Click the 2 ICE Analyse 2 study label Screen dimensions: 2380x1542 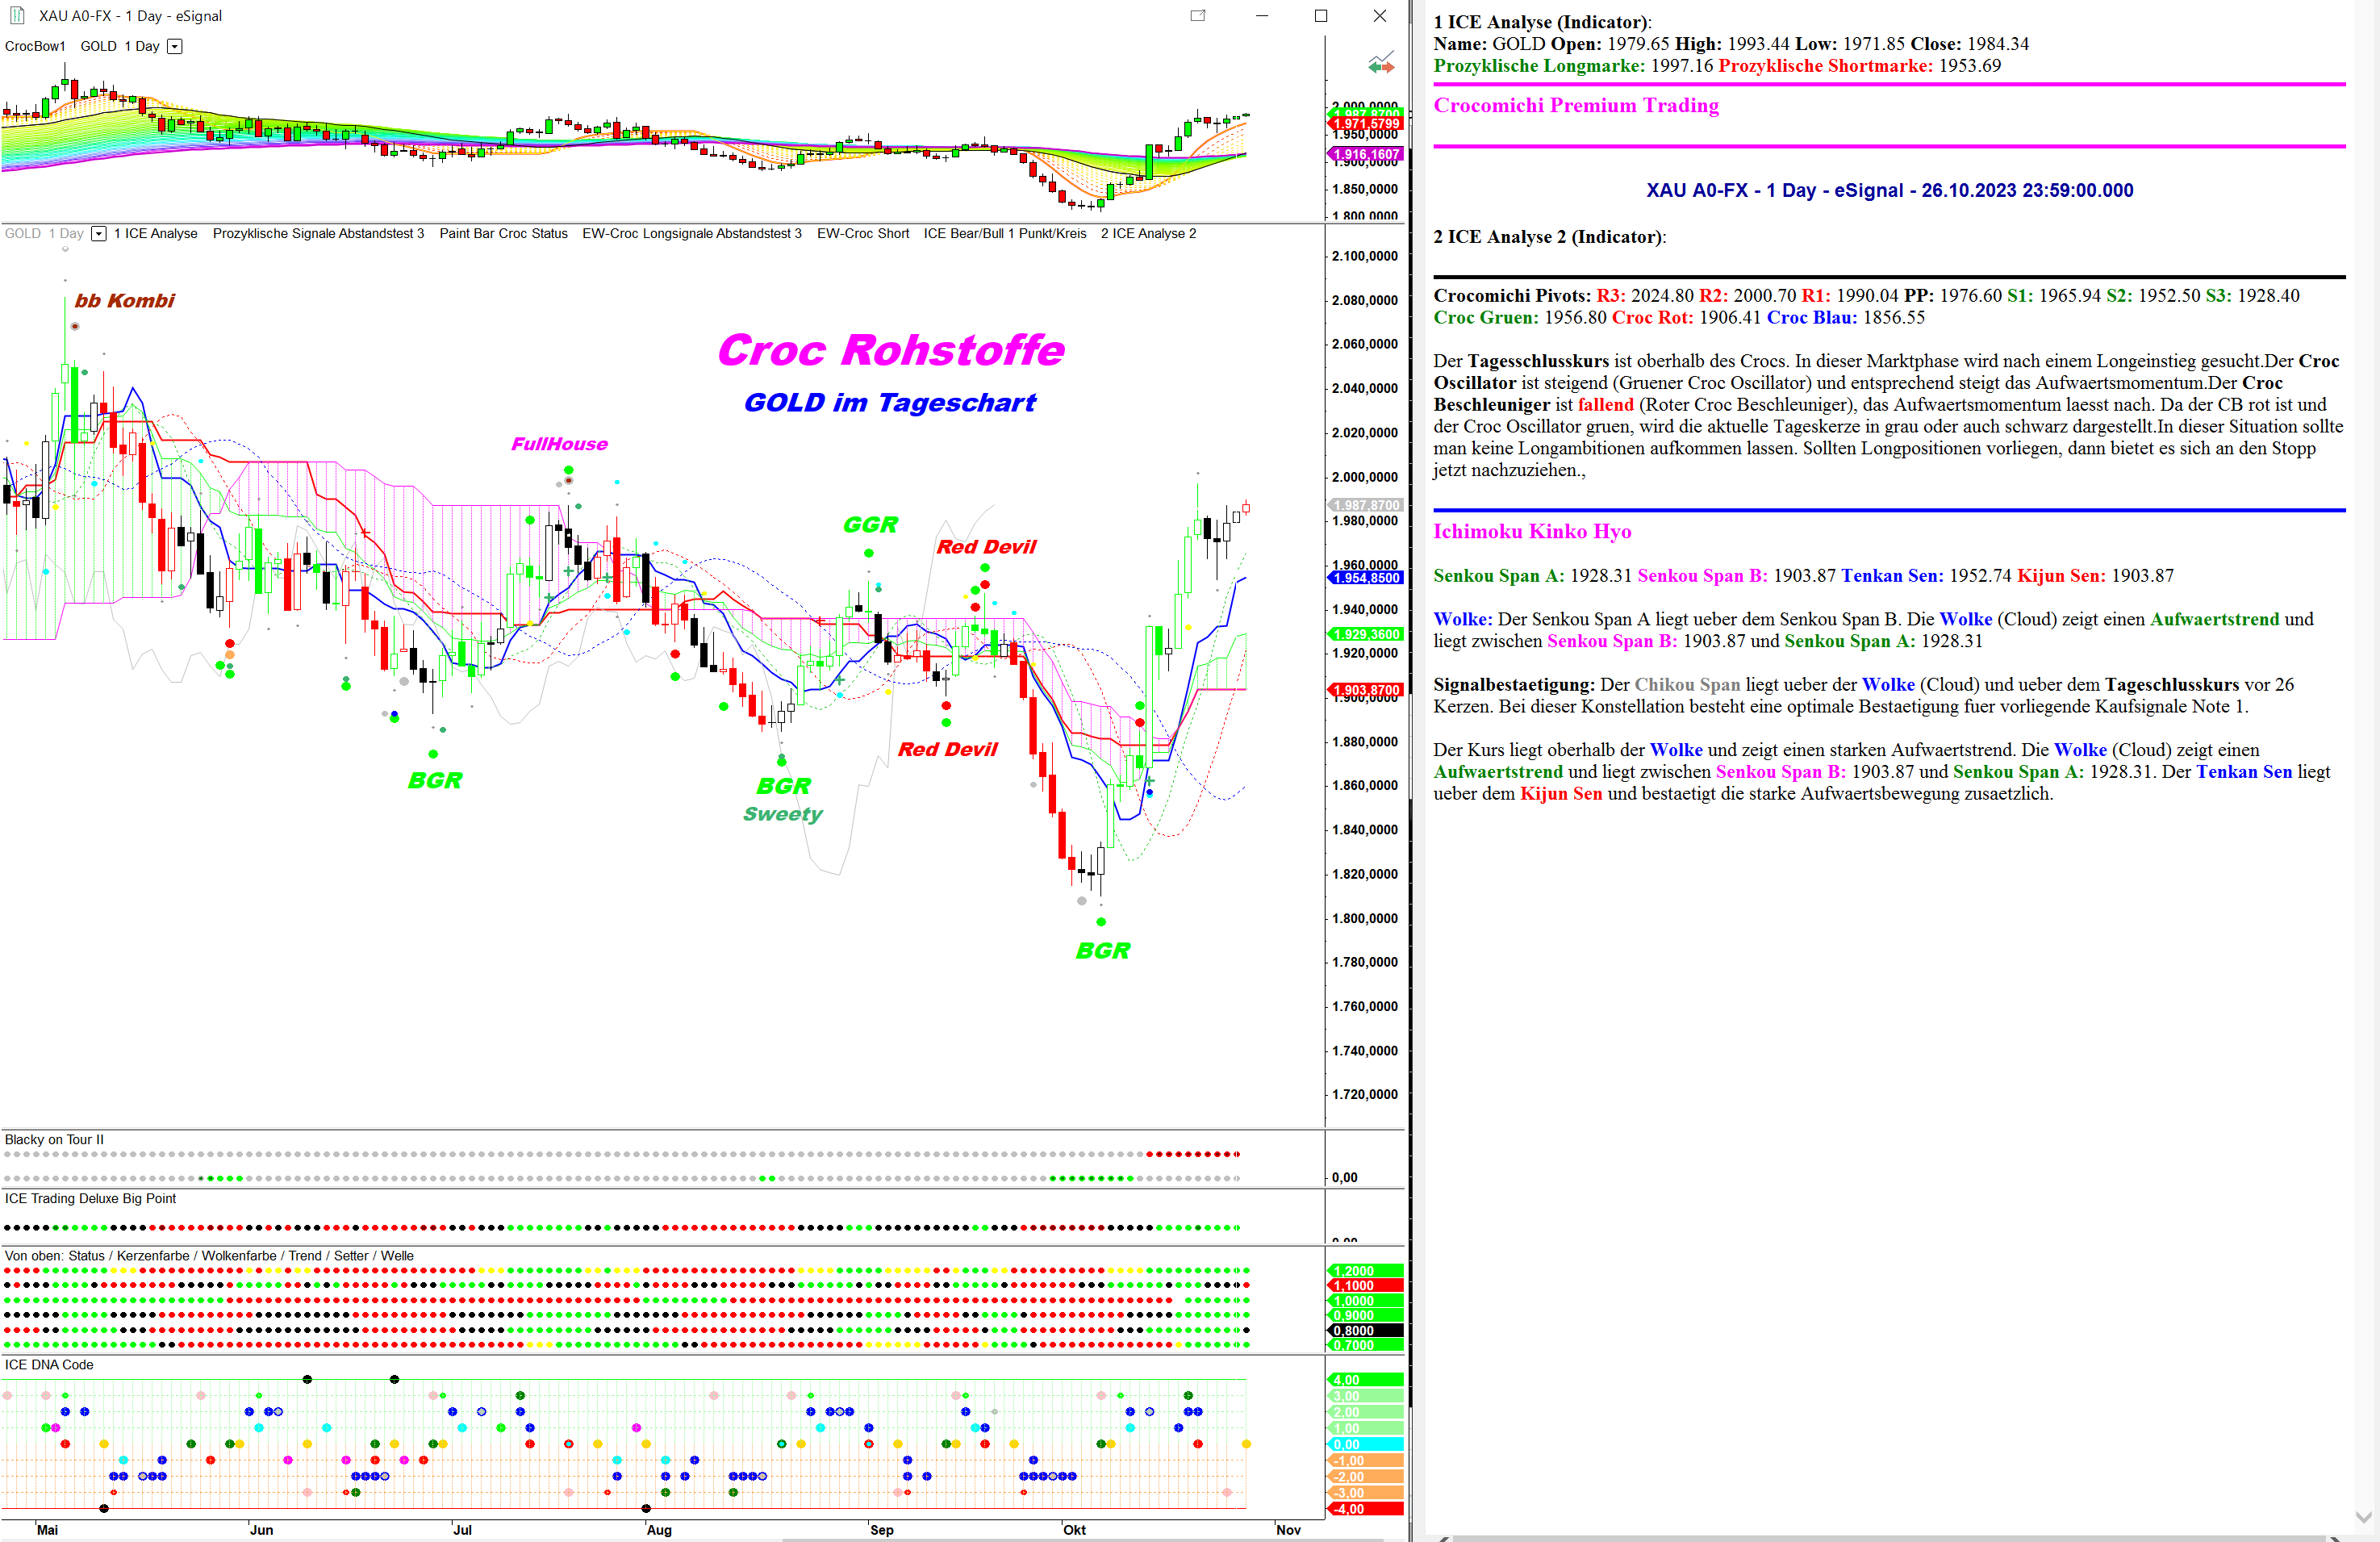coord(1148,233)
